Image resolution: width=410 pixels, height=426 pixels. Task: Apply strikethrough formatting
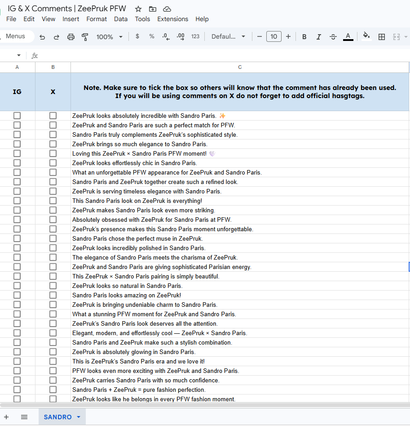pyautogui.click(x=333, y=37)
